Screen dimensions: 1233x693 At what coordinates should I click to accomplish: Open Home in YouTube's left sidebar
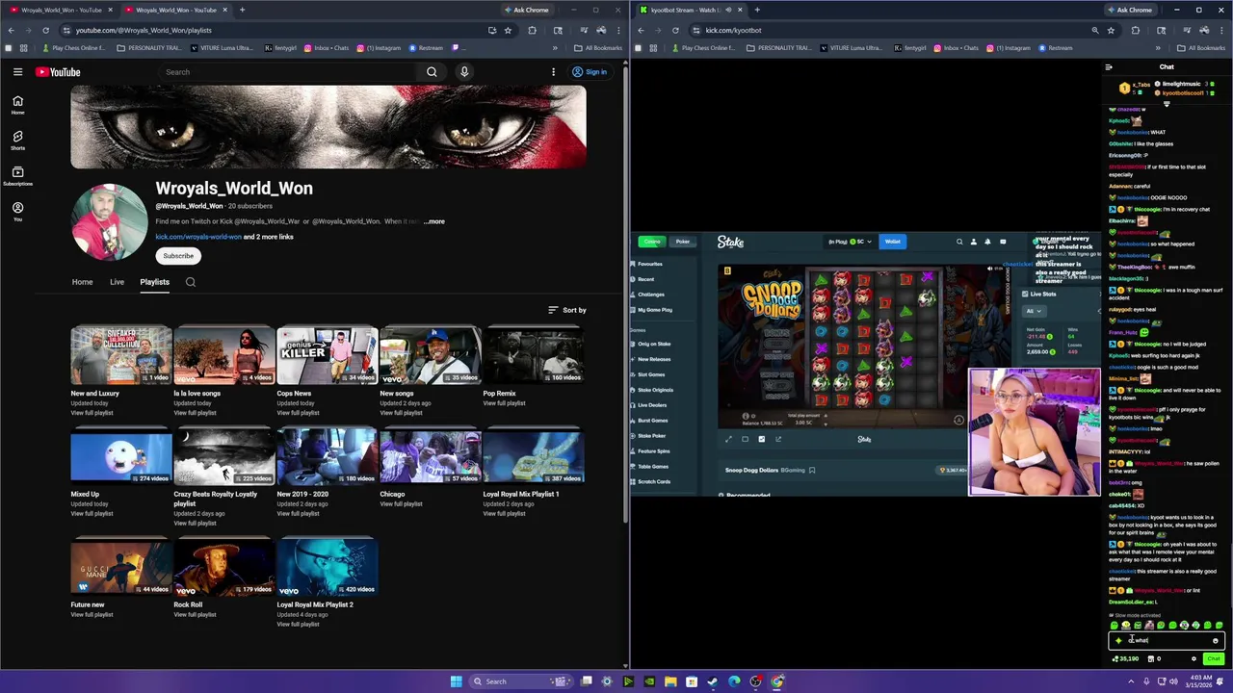[17, 105]
